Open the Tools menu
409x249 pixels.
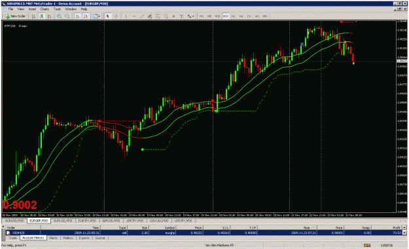point(57,9)
